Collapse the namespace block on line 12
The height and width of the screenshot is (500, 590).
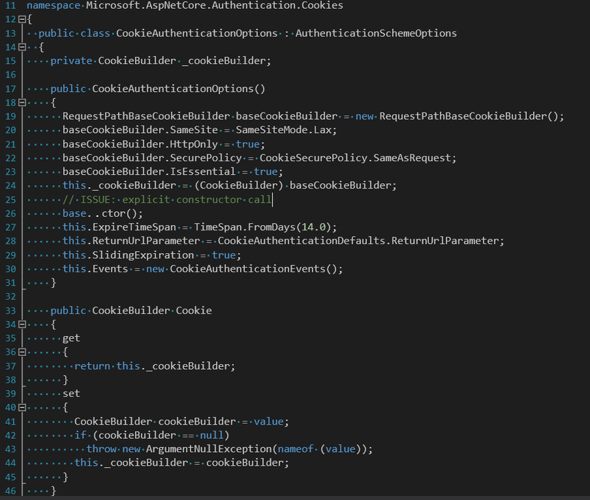point(21,19)
